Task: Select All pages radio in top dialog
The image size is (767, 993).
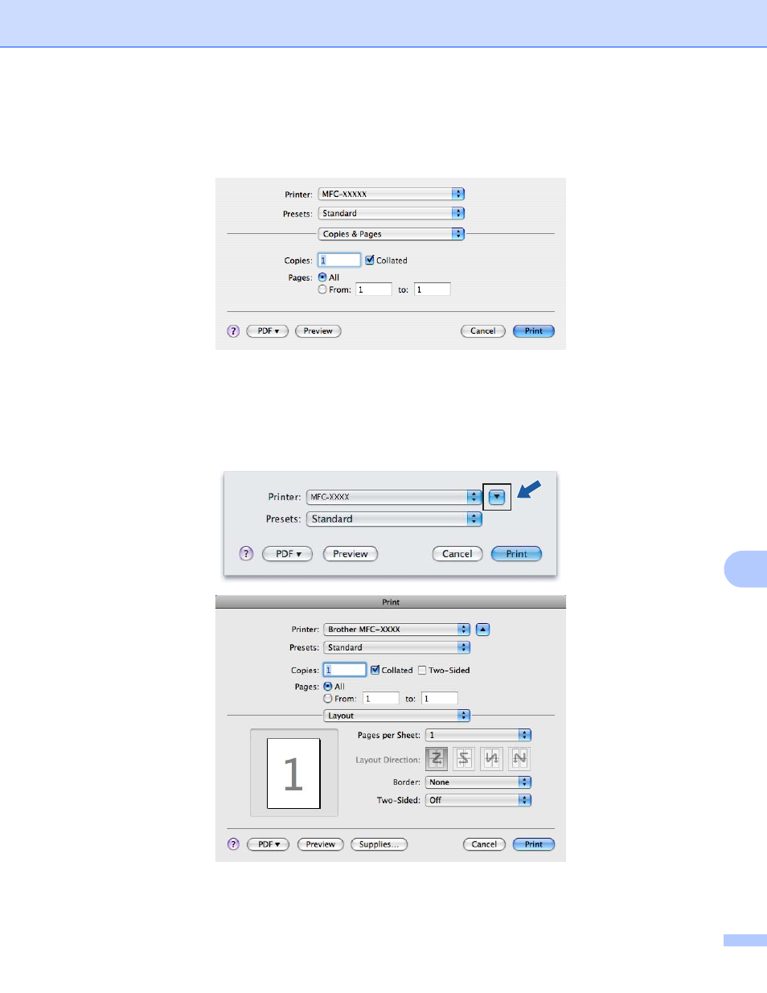Action: point(322,277)
